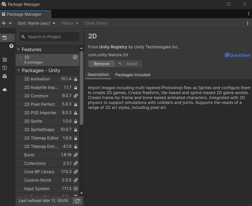
Task: Open the add package dropdown arrow
Action: coord(10,23)
